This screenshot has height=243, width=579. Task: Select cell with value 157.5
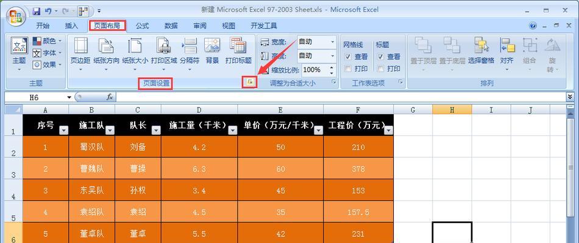(x=358, y=212)
